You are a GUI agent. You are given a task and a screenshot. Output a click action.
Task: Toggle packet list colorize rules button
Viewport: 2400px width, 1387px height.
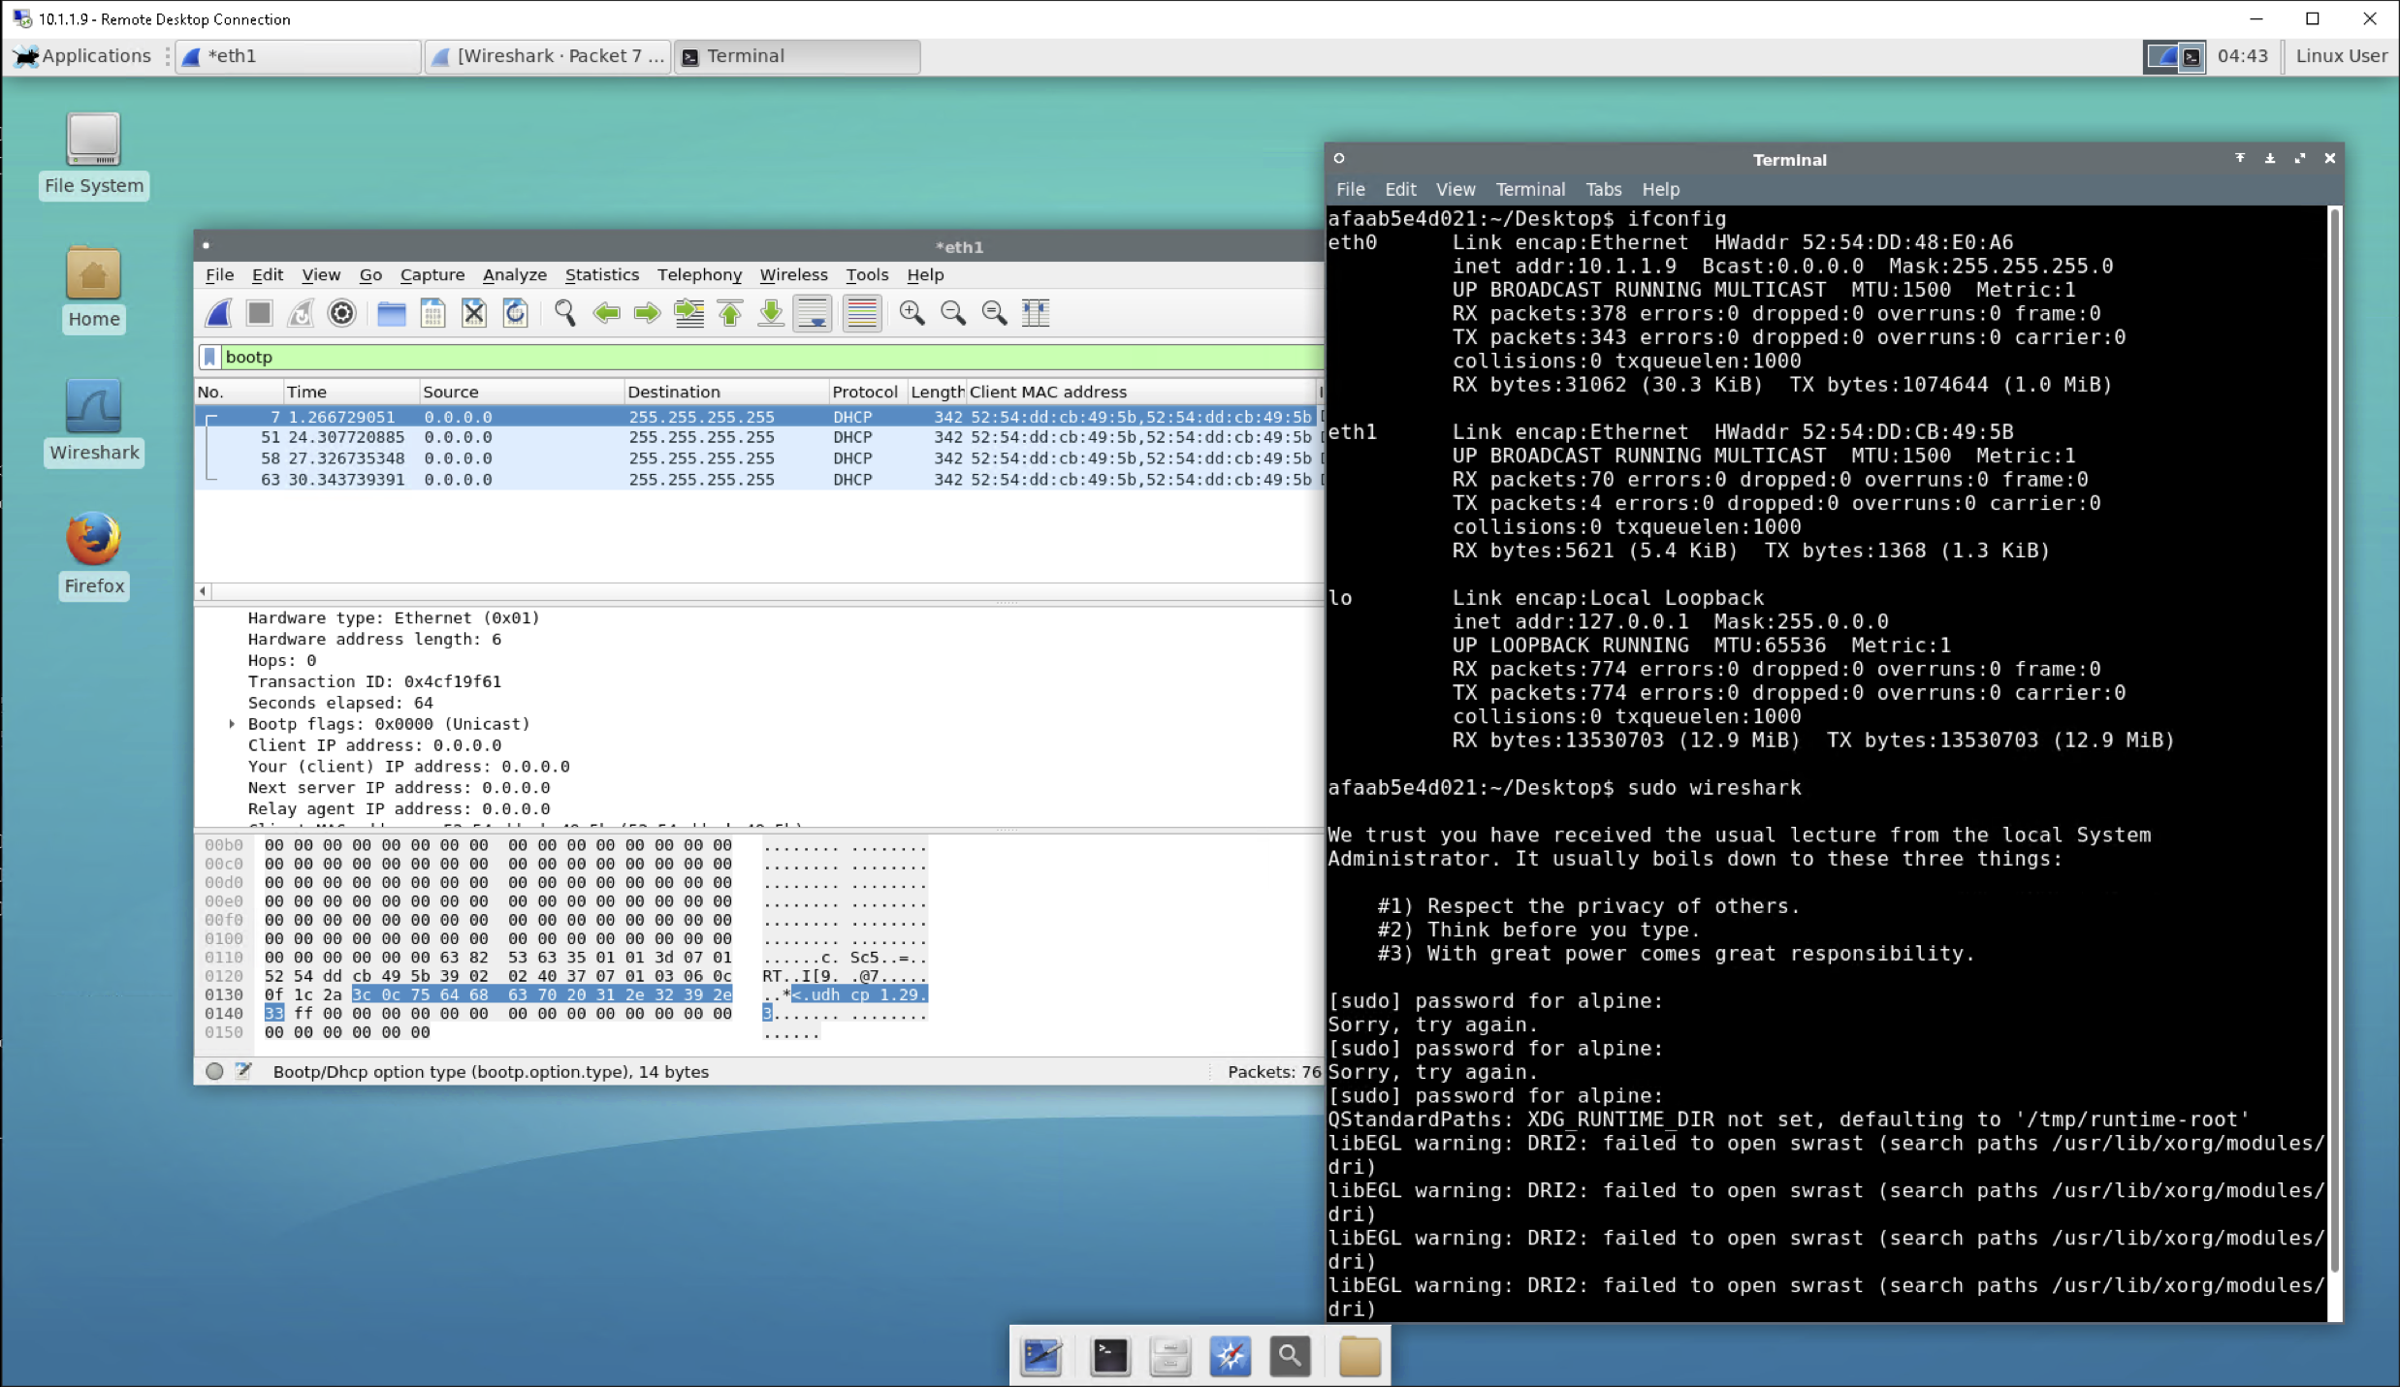point(861,313)
